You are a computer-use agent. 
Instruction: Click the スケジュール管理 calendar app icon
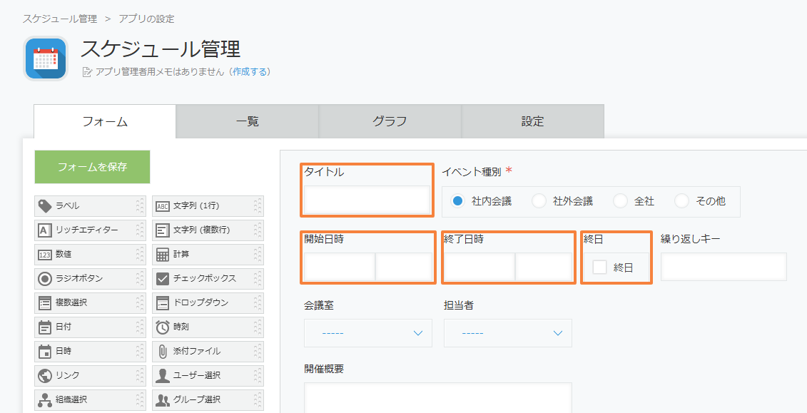click(x=46, y=58)
